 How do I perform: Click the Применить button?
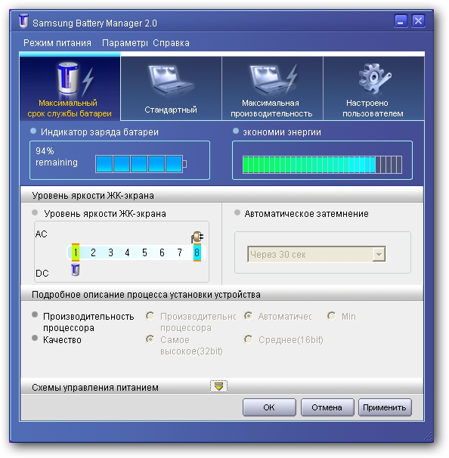[385, 407]
